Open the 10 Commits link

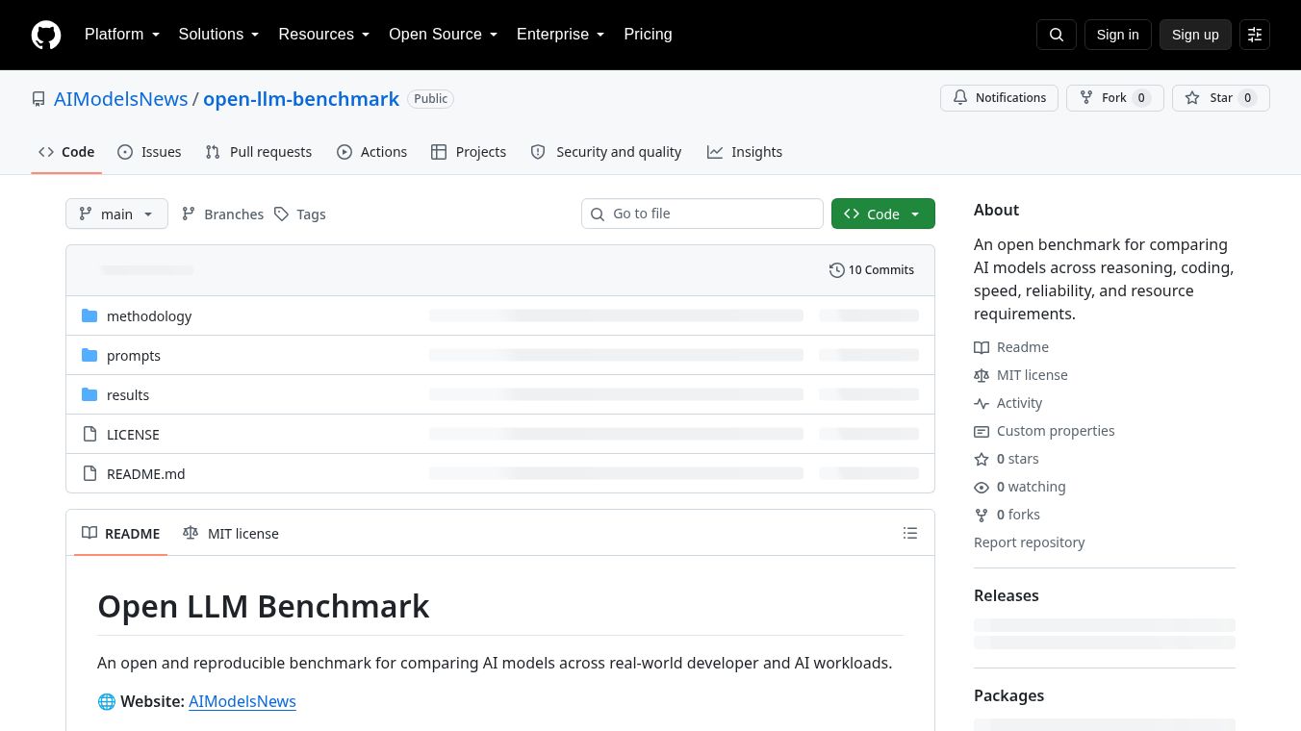tap(872, 270)
